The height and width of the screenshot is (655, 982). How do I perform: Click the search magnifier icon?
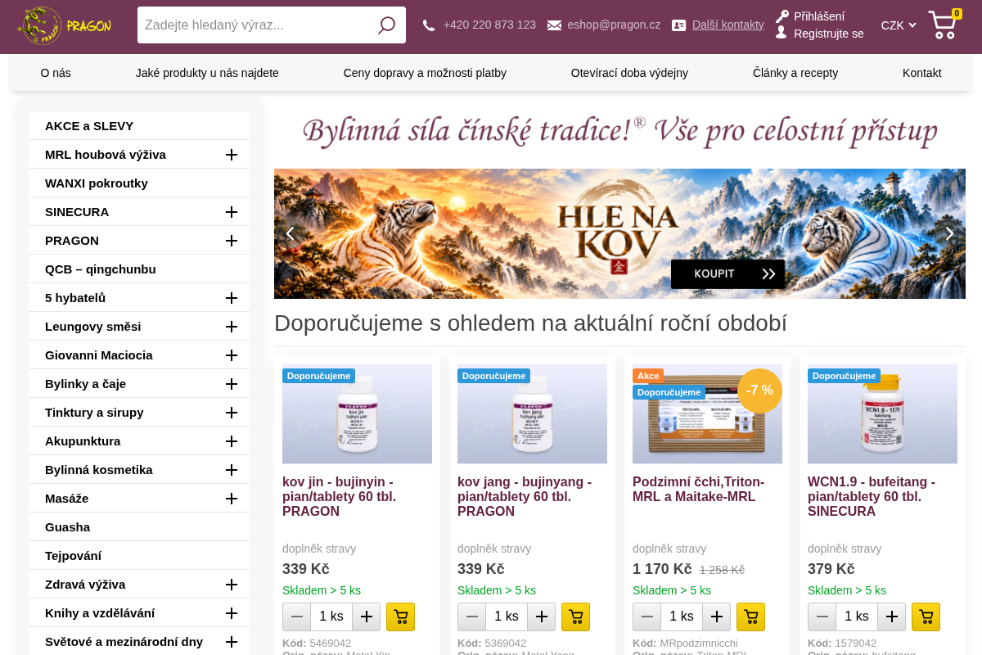tap(386, 25)
